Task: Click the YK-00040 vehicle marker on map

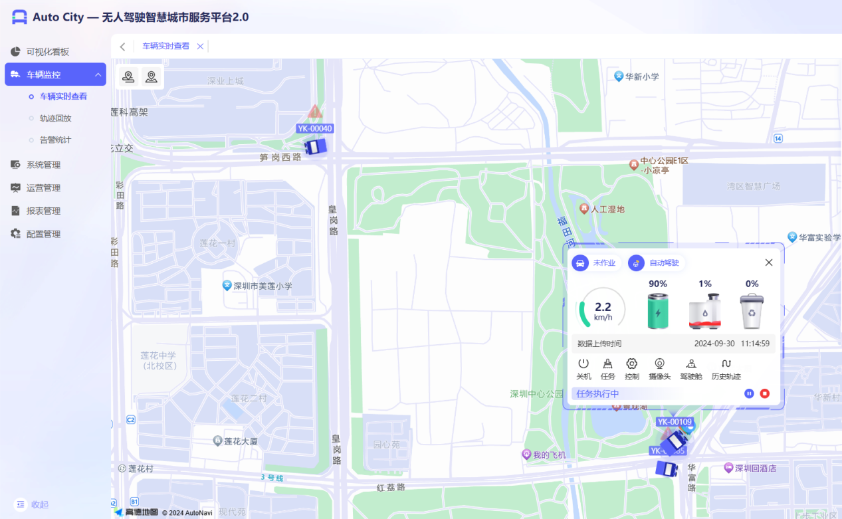Action: [315, 145]
